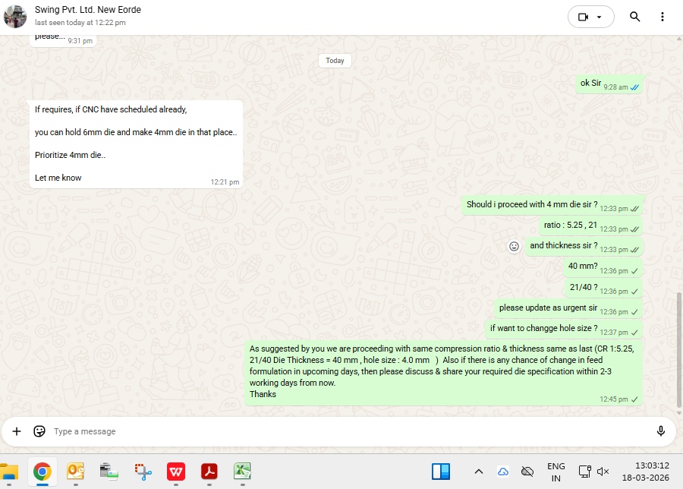React to 'and thickness sir ?' message
The width and height of the screenshot is (683, 489).
(514, 246)
